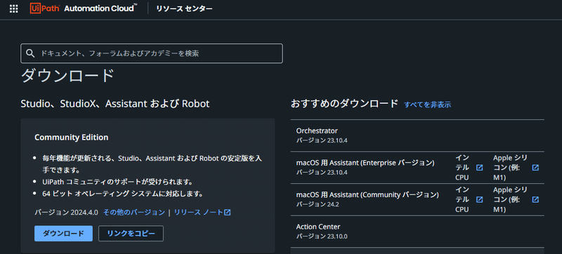Click バージョン 24.2 text

click(318, 204)
